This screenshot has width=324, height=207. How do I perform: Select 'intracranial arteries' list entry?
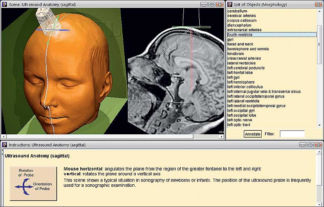(244, 58)
